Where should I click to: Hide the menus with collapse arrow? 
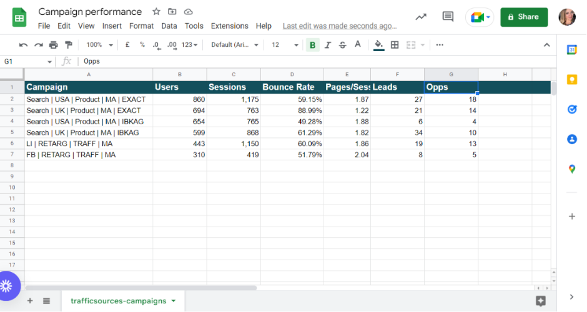(547, 45)
